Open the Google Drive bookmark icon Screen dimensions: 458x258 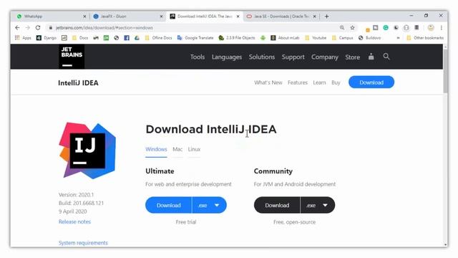point(137,38)
